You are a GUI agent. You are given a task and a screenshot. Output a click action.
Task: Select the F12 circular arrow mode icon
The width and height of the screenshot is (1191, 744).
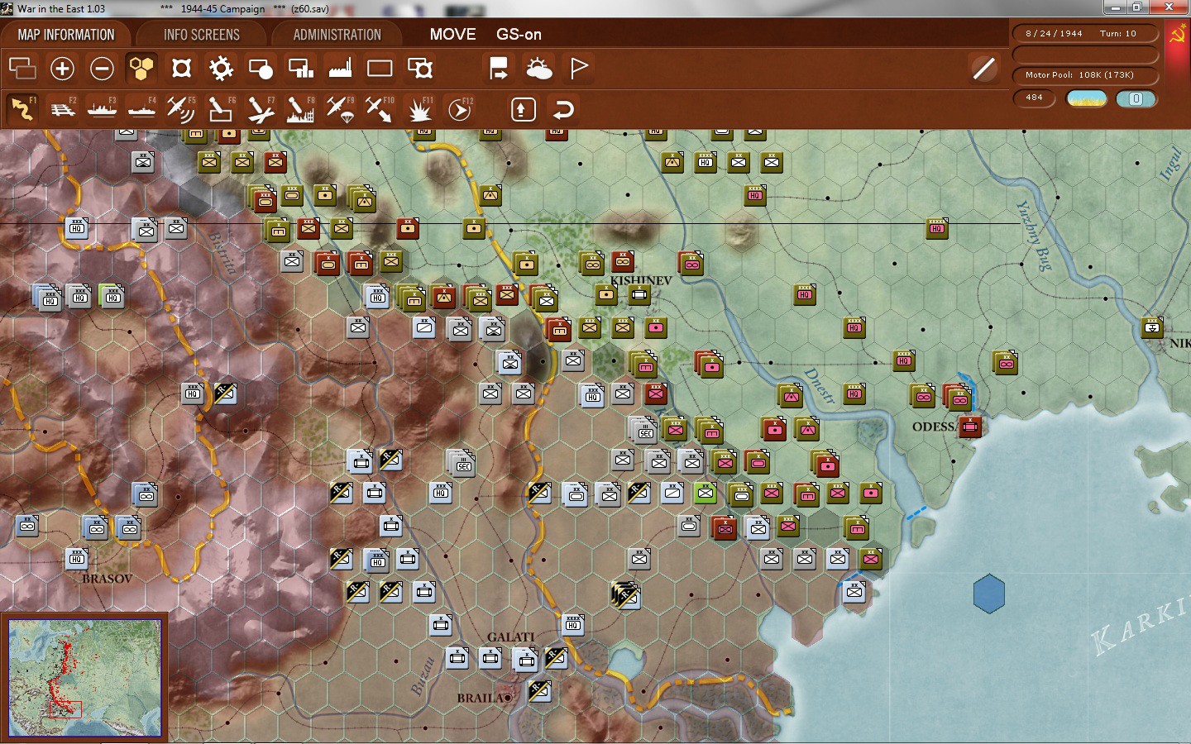[460, 108]
